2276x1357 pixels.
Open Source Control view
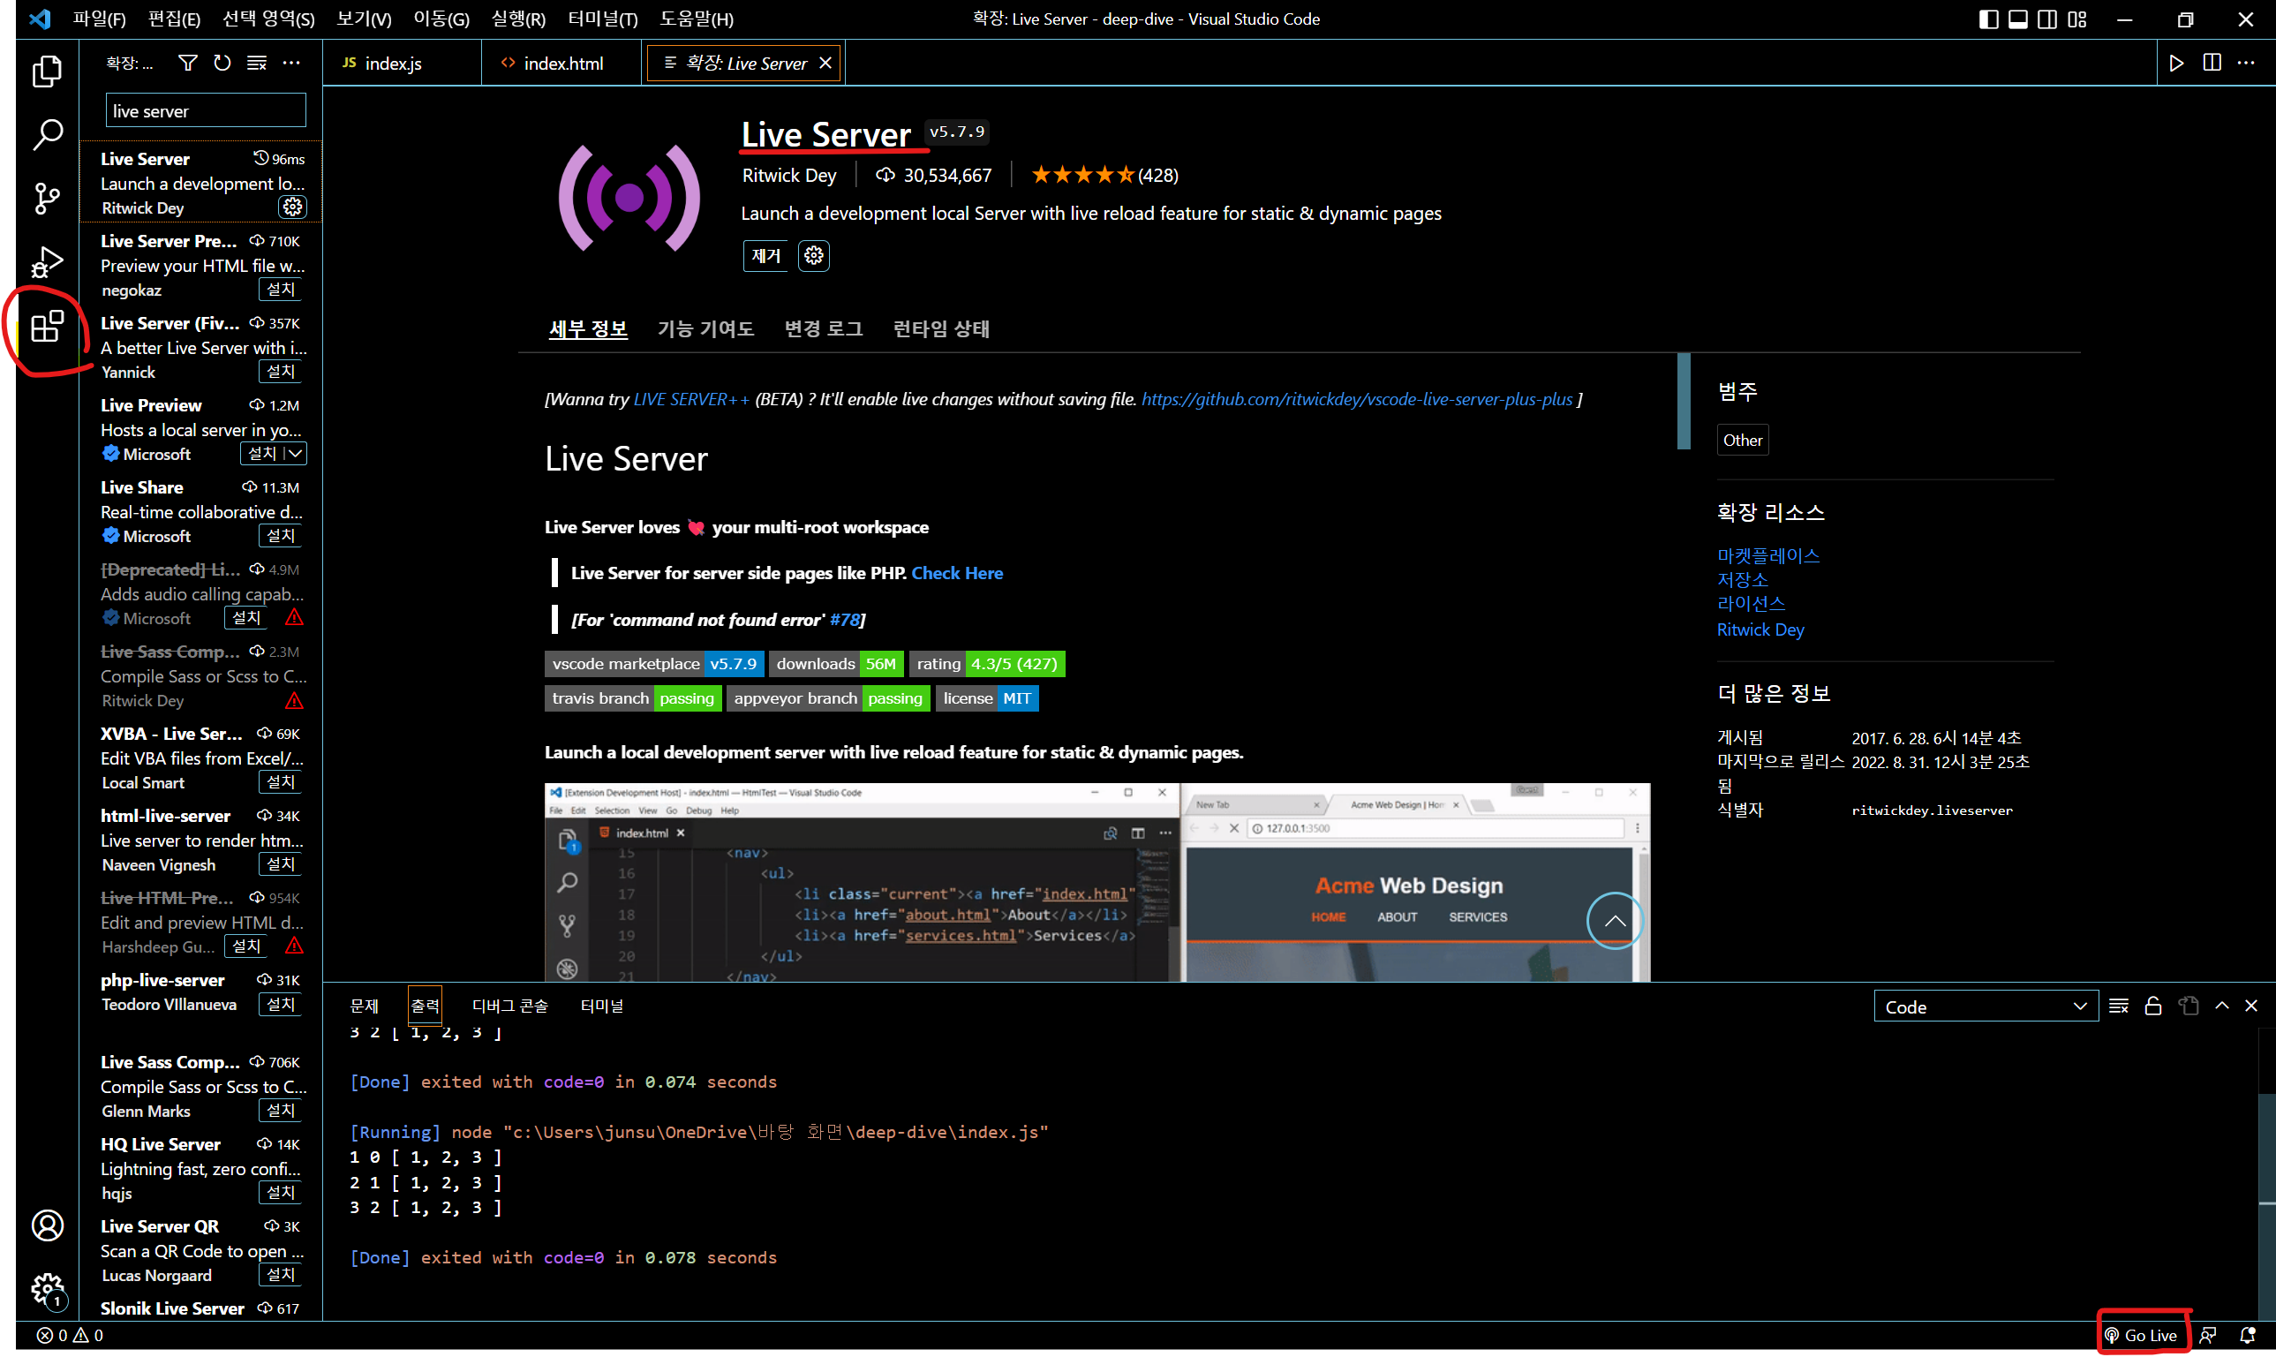pyautogui.click(x=47, y=198)
